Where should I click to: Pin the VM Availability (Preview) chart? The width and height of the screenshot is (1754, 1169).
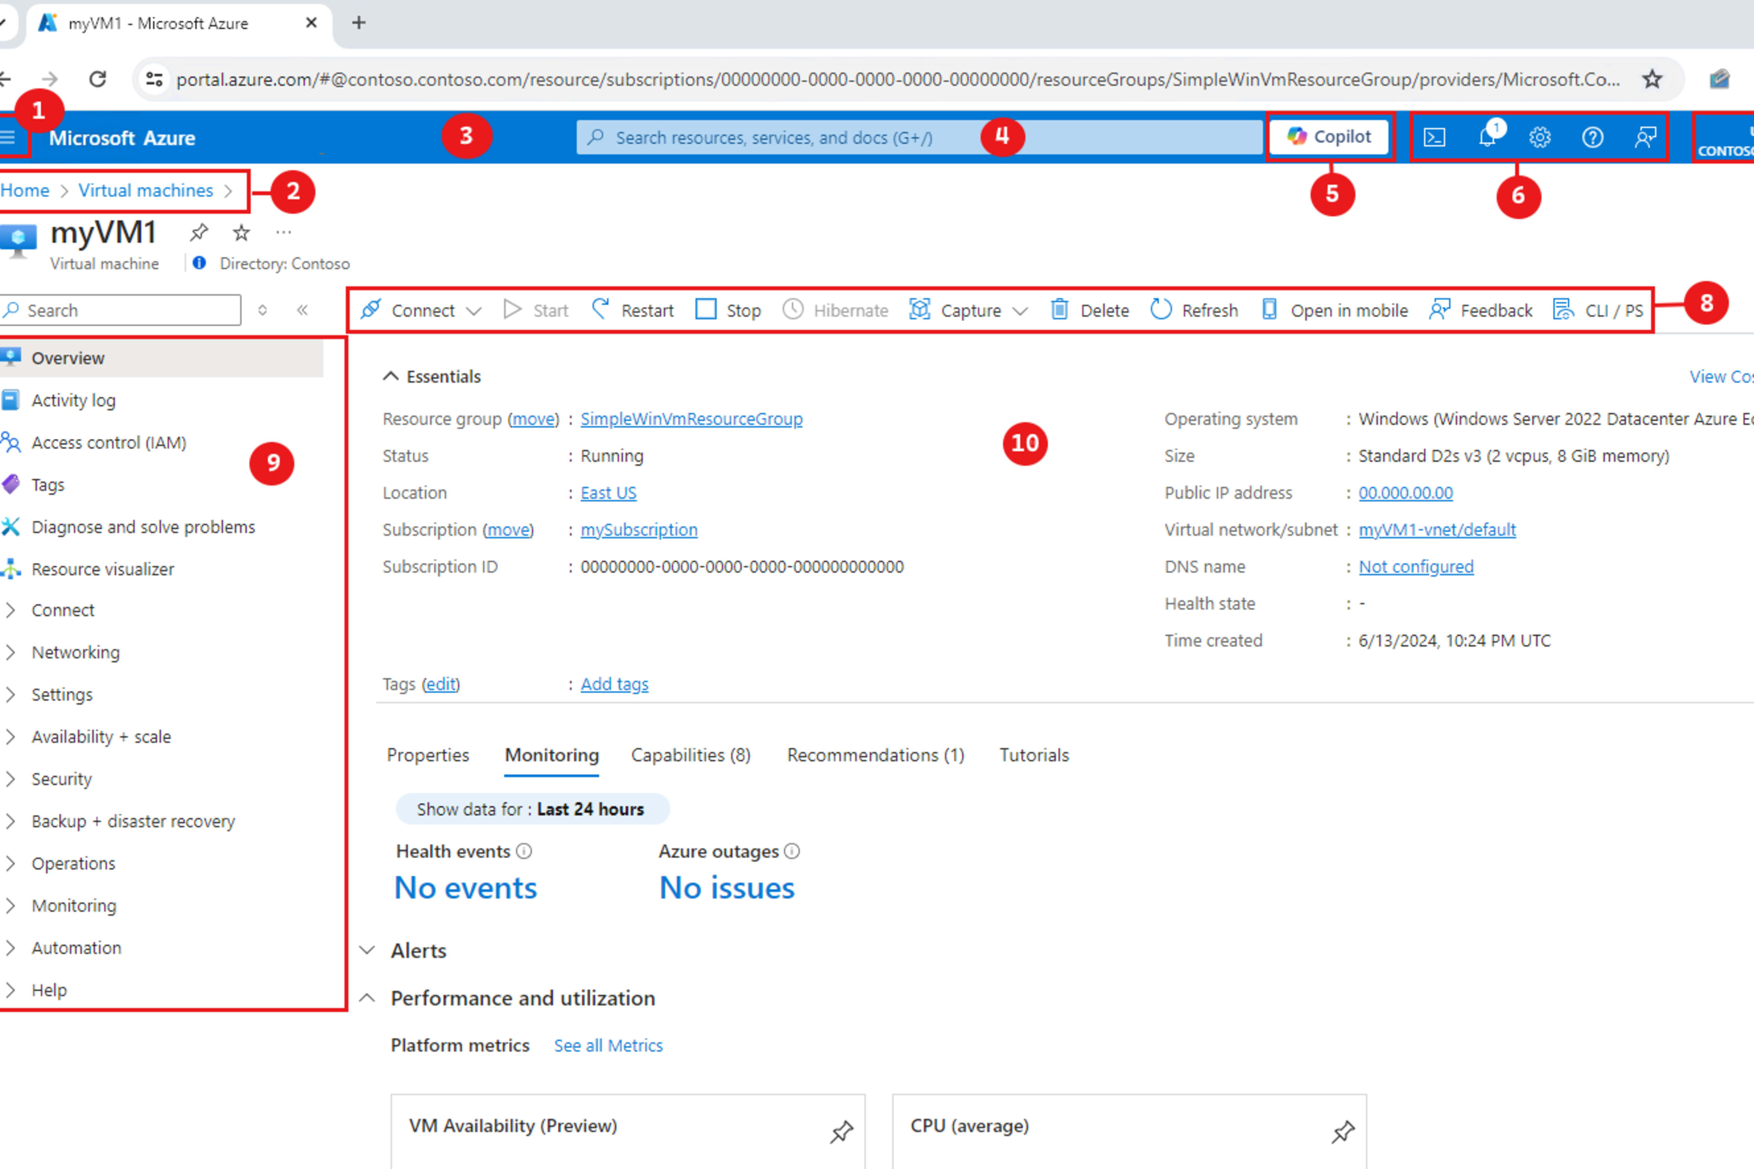841,1132
